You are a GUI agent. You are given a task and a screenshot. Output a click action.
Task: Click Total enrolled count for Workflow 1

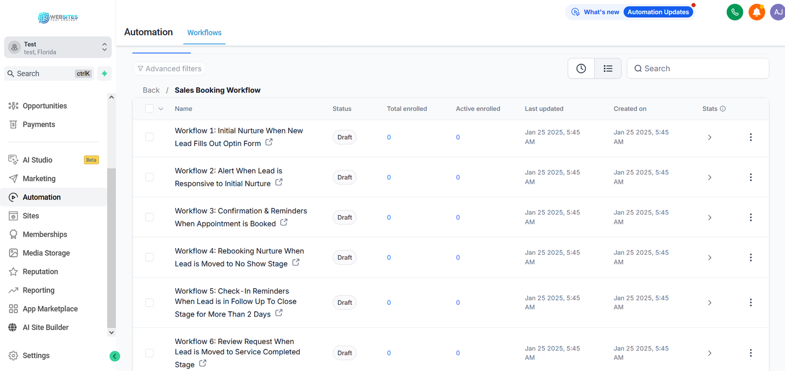click(x=389, y=137)
